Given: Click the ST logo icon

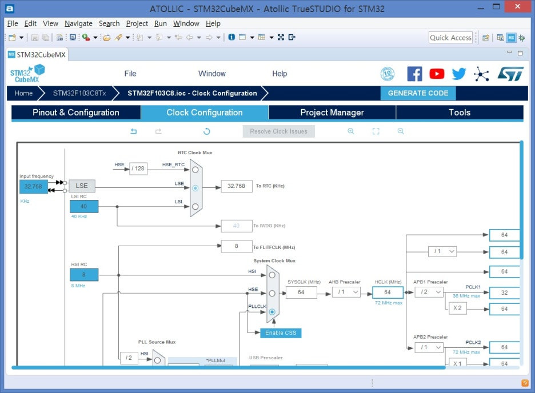Looking at the screenshot, I should click(510, 74).
